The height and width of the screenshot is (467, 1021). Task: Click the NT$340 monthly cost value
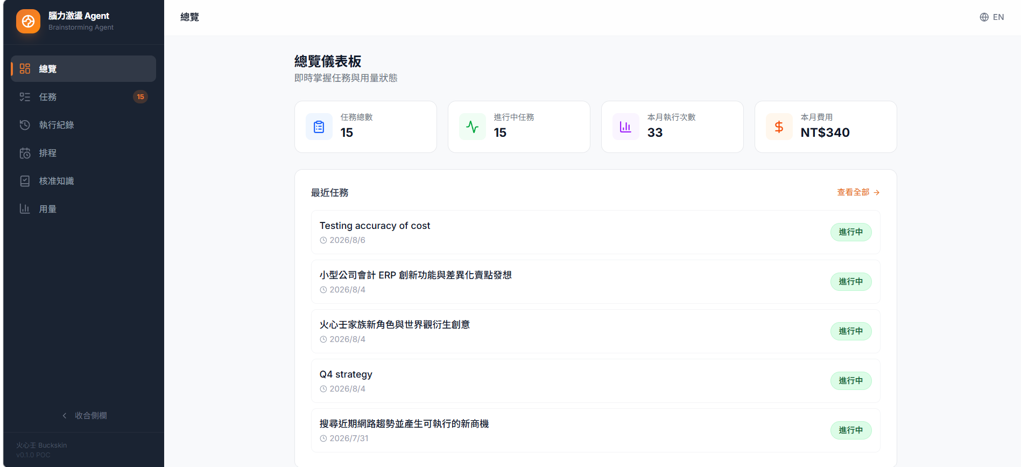[825, 133]
